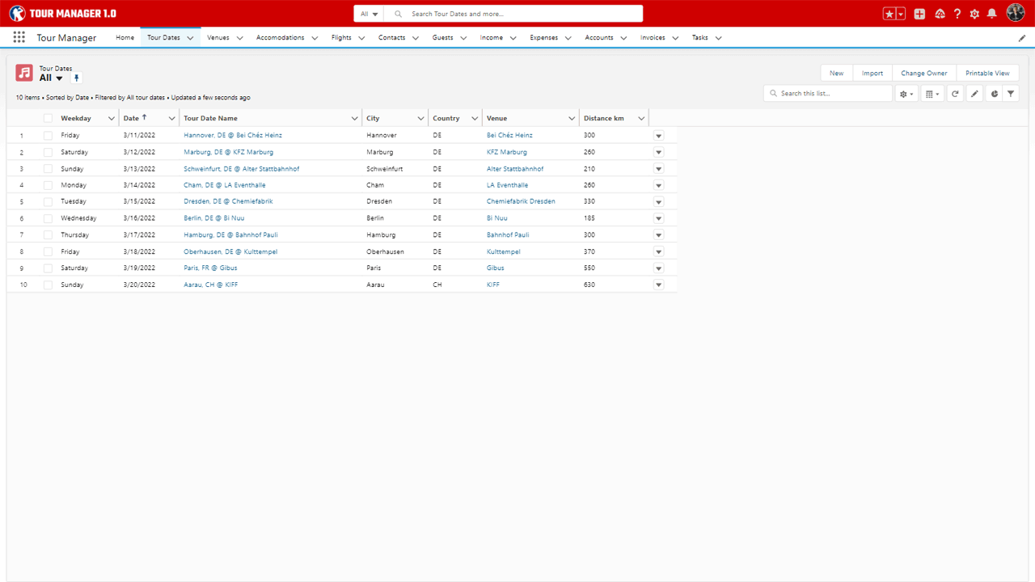Open Global Actions plus icon
This screenshot has width=1035, height=582.
[919, 14]
